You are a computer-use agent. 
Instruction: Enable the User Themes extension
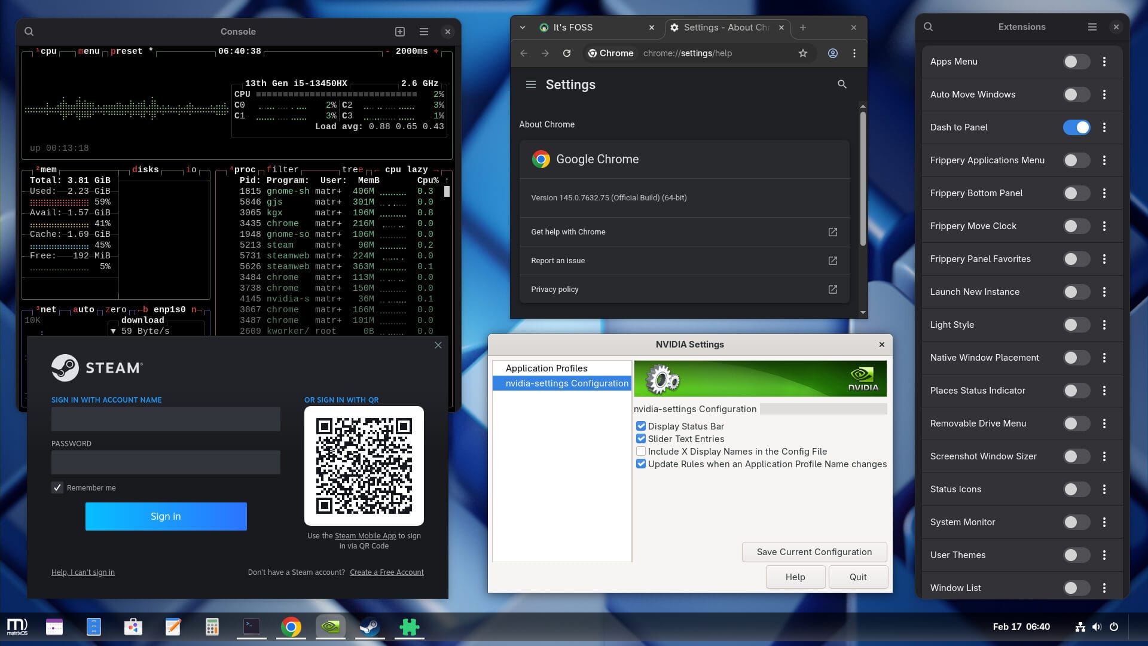point(1076,555)
